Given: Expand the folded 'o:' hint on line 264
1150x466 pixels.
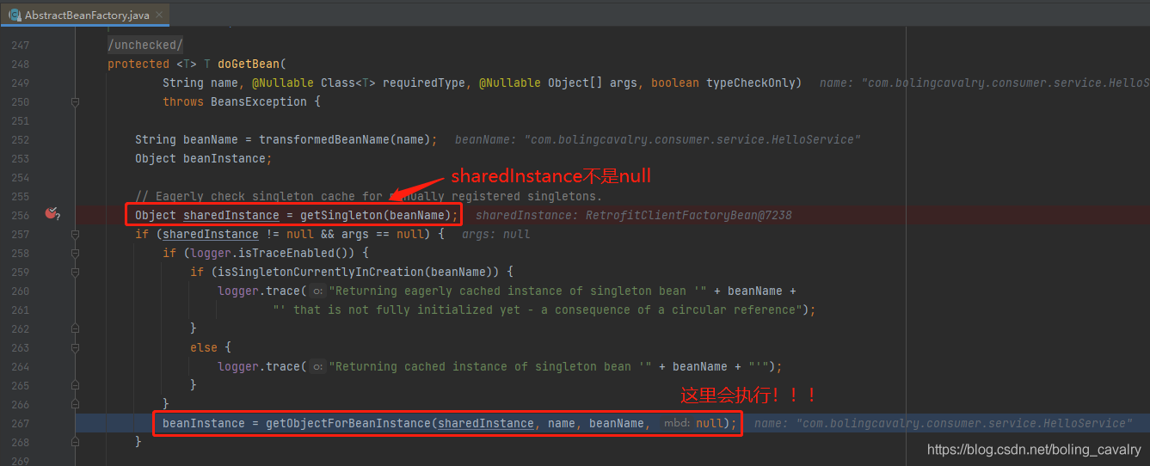Looking at the screenshot, I should (317, 366).
